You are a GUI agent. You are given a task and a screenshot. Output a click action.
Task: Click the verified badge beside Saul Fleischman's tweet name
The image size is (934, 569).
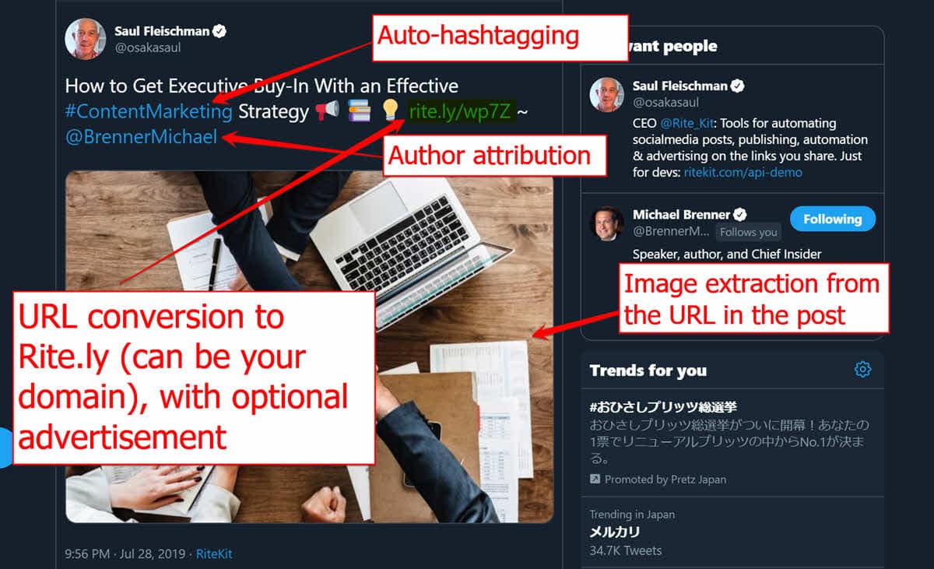point(220,31)
